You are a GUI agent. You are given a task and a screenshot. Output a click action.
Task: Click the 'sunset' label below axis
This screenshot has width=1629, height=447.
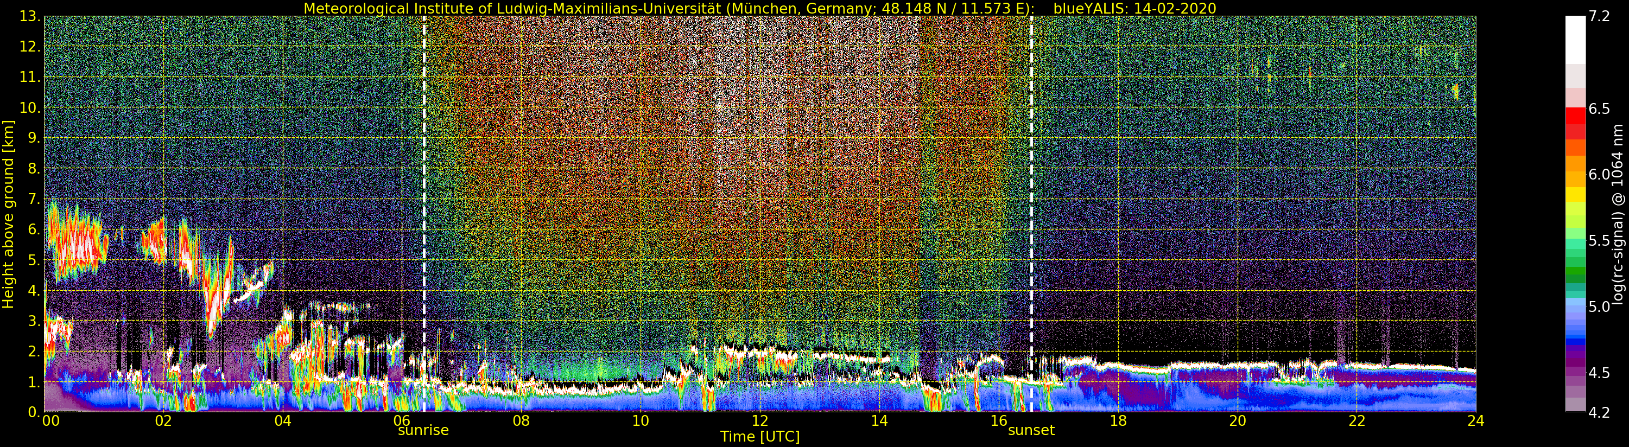point(1031,431)
